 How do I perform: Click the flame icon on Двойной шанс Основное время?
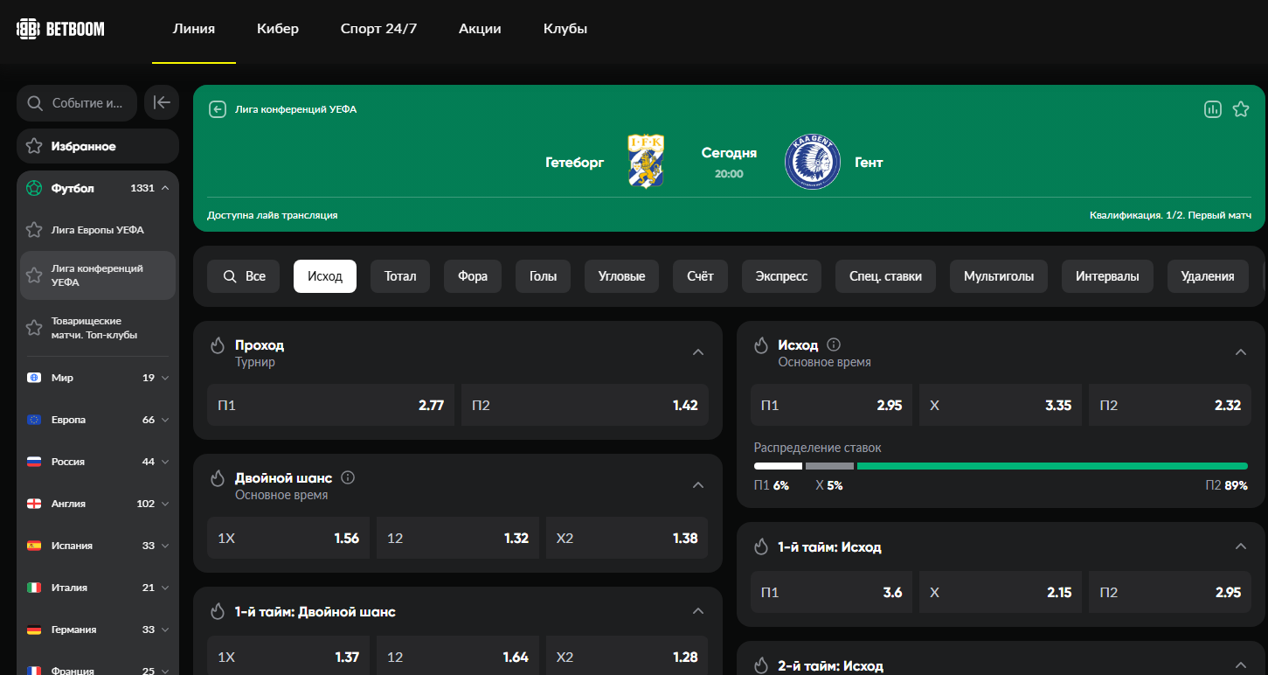click(x=218, y=478)
